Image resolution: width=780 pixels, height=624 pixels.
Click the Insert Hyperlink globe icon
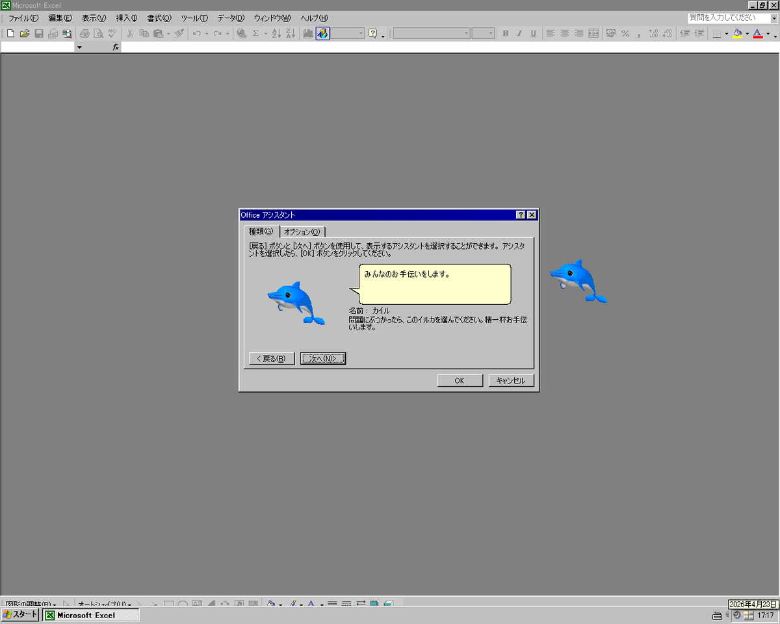[x=242, y=33]
